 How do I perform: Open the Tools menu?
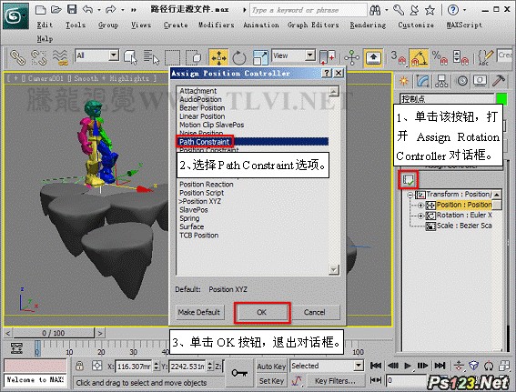pyautogui.click(x=76, y=25)
